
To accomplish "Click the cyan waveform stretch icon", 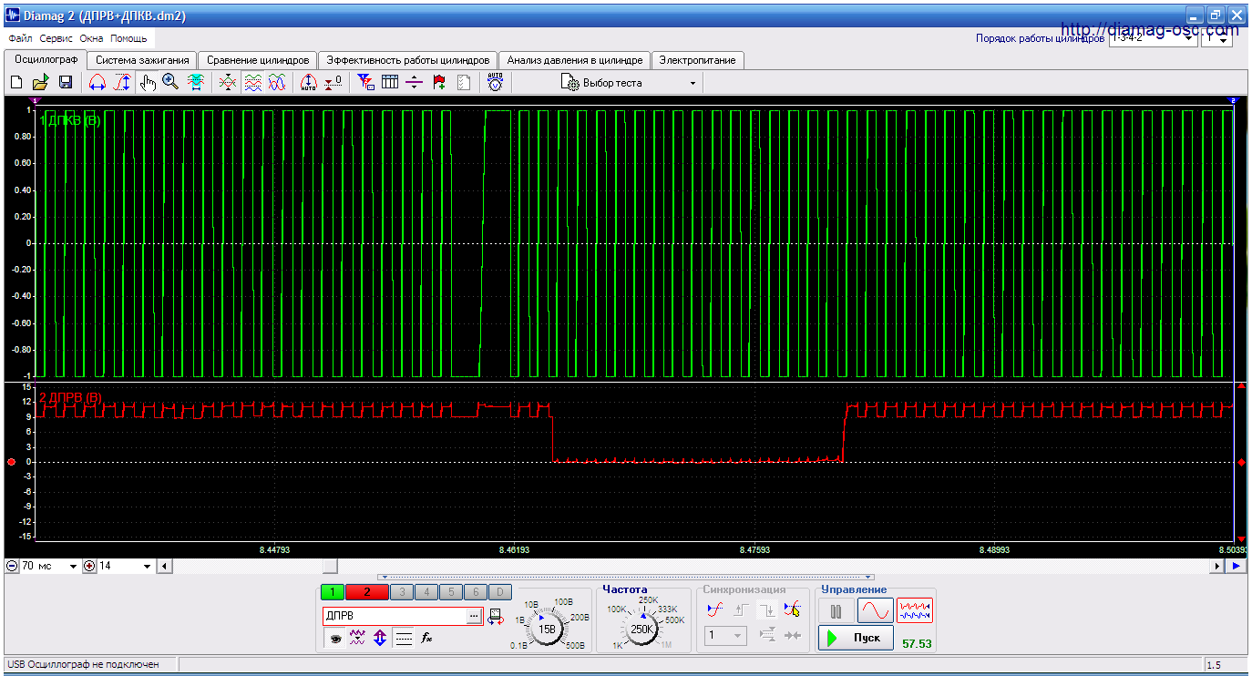I will [x=196, y=83].
